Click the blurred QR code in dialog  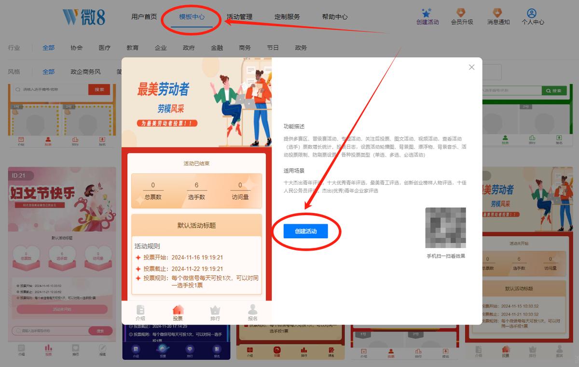[x=445, y=228]
